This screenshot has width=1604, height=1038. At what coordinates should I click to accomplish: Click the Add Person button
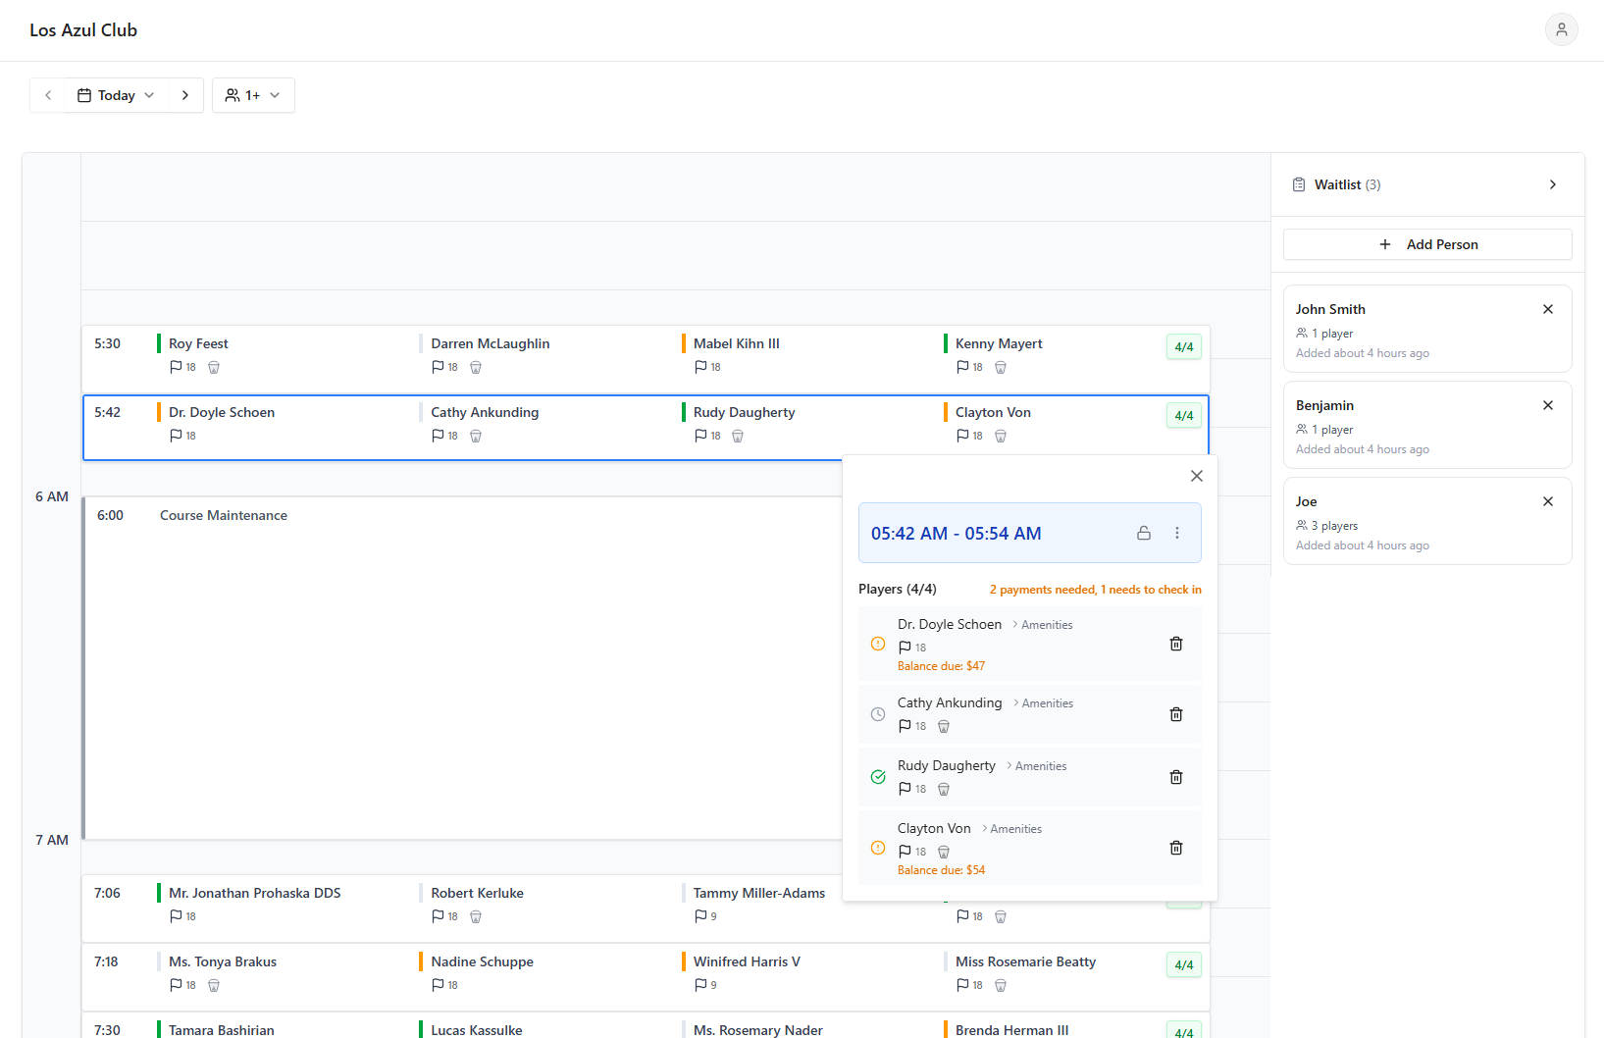(x=1426, y=244)
